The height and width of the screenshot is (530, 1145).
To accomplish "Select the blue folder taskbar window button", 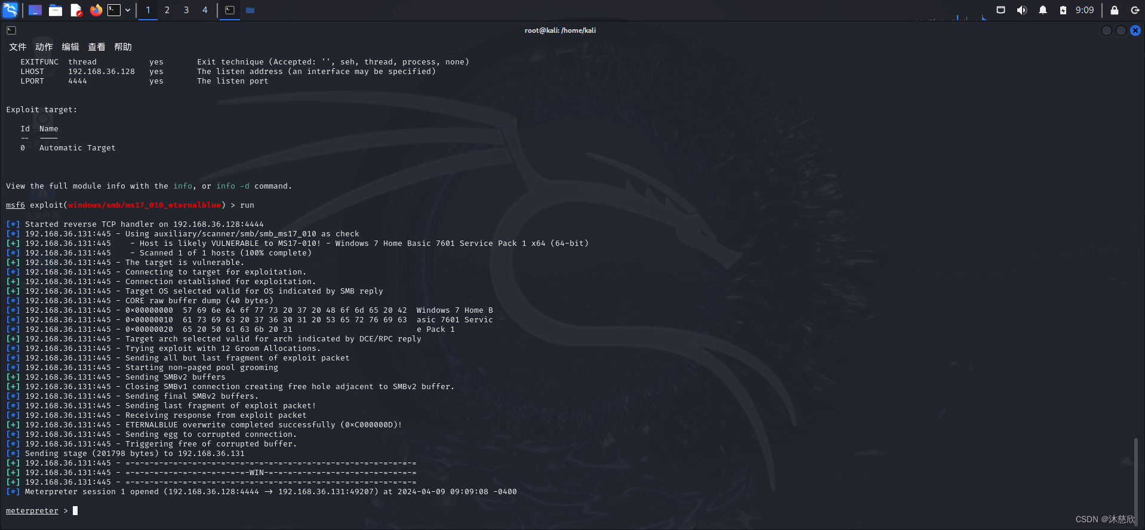I will 250,10.
